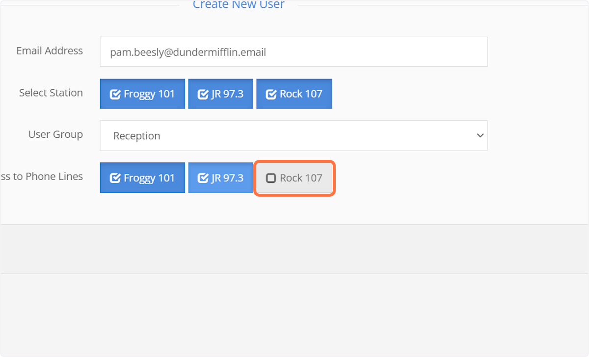Open the User Group dropdown showing Reception
589x357 pixels.
pyautogui.click(x=293, y=136)
